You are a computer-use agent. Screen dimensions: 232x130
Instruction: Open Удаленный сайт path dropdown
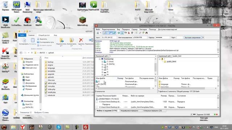coord(218,56)
